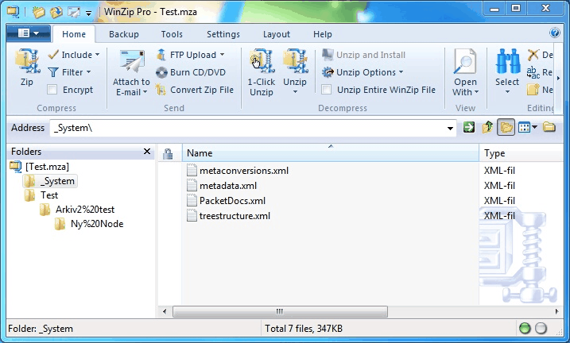Click the Attach to E-mail icon
Viewport: 570px width, 343px height.
pos(131,62)
